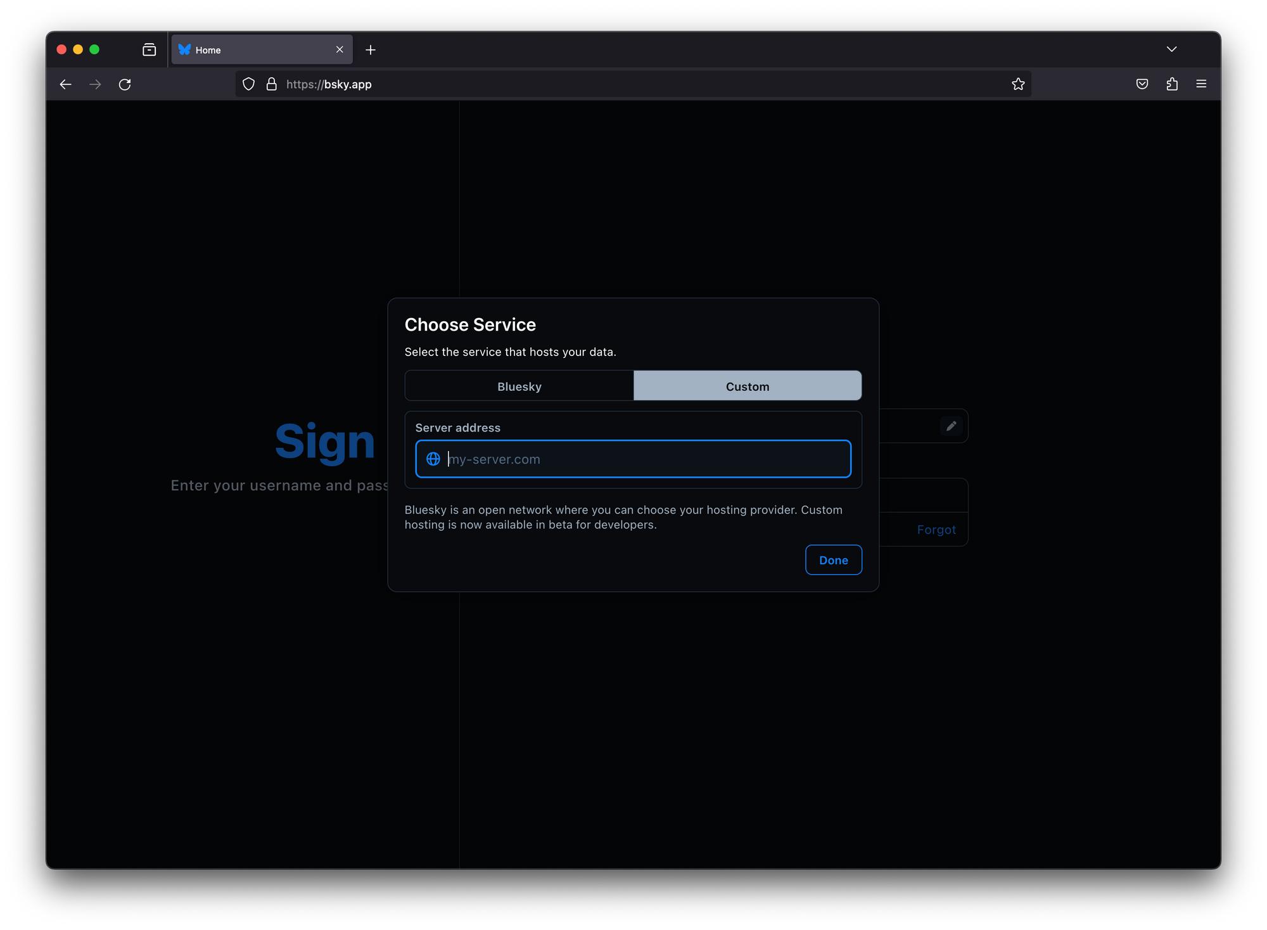
Task: Click the bsky.app URL address bar
Action: 633,84
